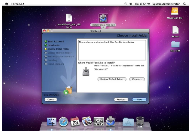
Task: Open iCal calendar in the Dock
Action: pos(75,122)
